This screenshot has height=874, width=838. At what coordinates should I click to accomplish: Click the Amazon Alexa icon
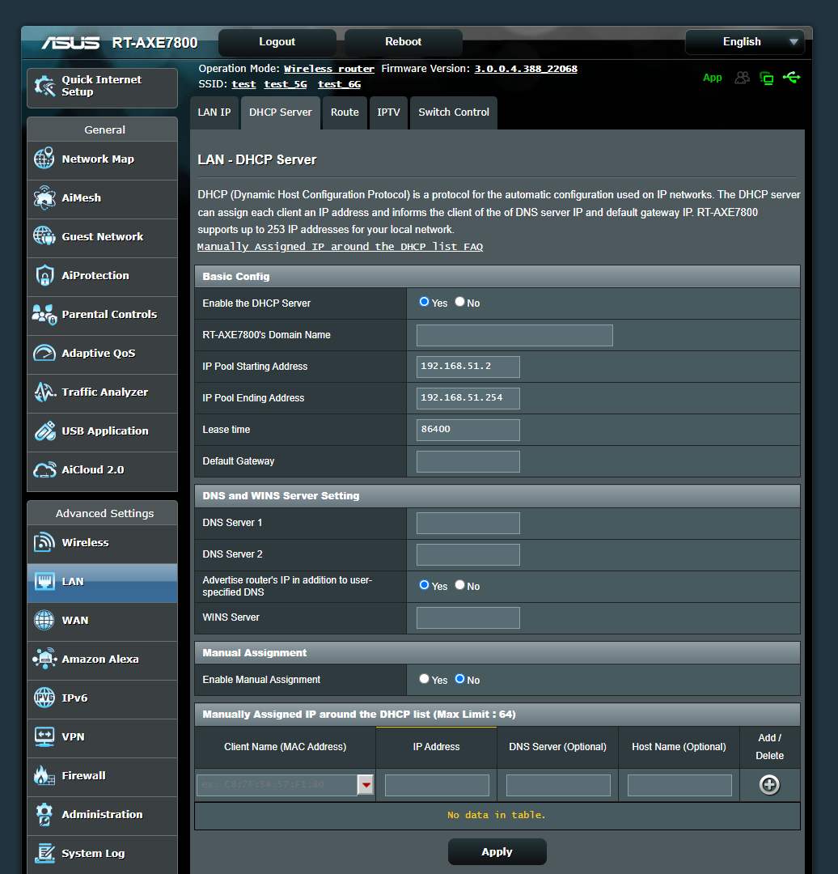(x=44, y=659)
